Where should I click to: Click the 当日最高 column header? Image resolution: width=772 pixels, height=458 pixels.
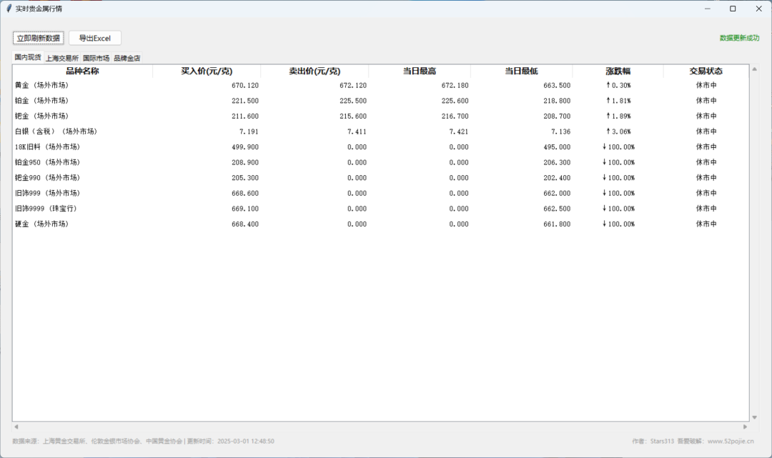[x=420, y=71]
